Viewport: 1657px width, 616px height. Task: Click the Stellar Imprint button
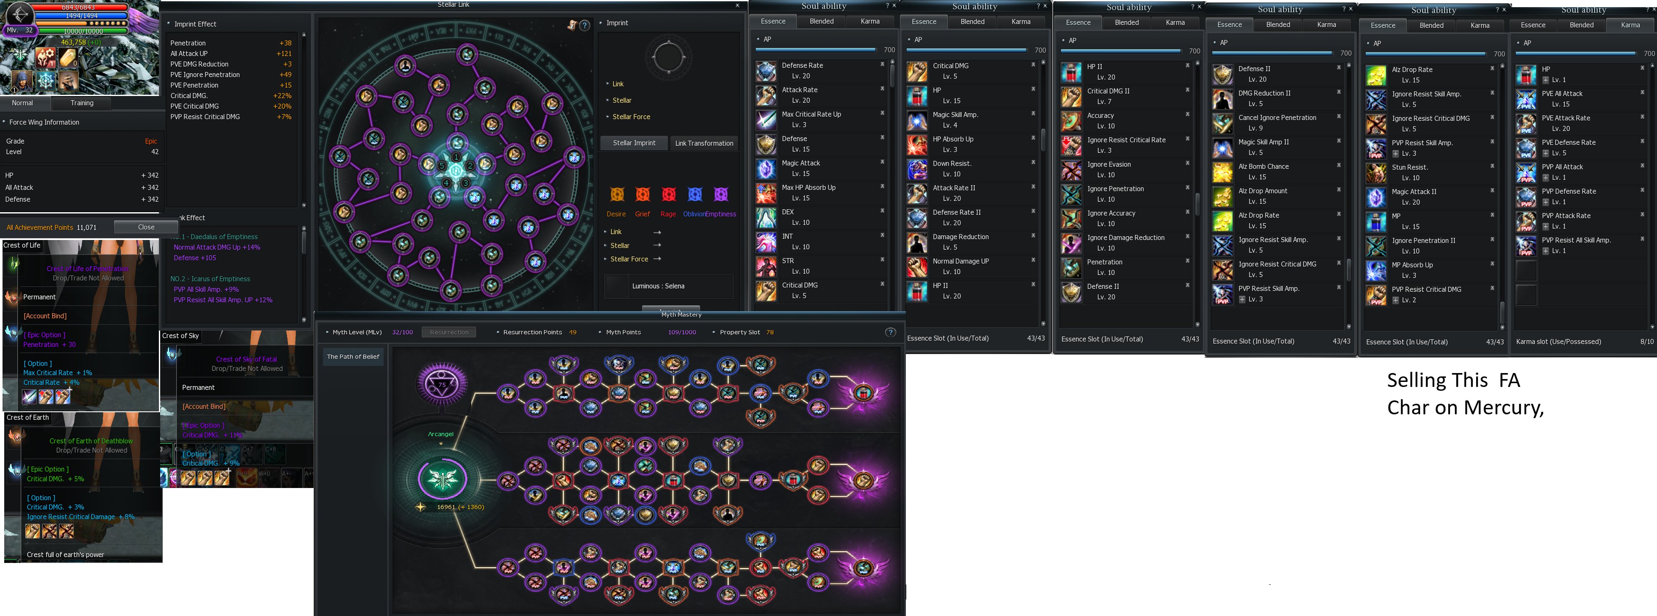[x=634, y=143]
